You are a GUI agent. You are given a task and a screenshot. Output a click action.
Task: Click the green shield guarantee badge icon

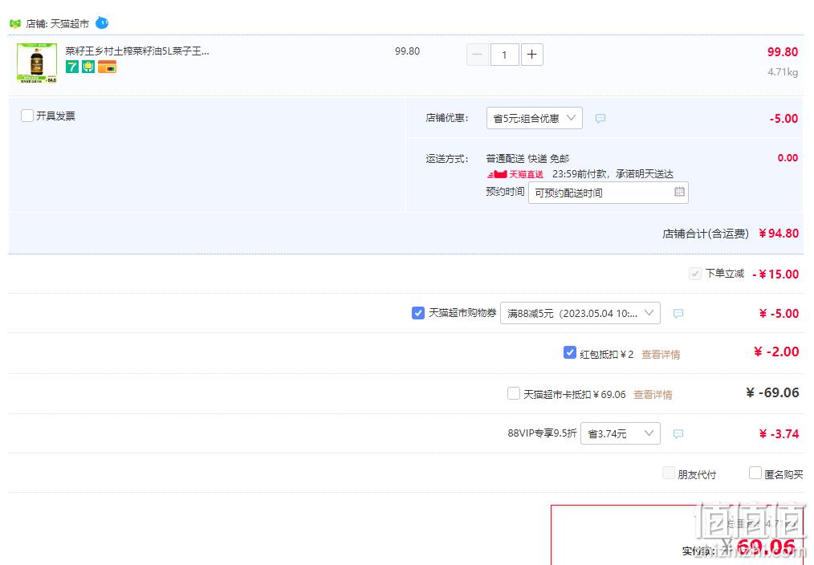point(88,67)
